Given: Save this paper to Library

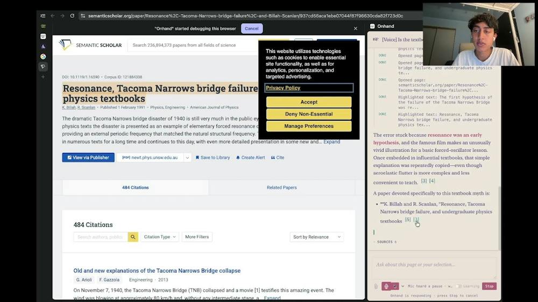Looking at the screenshot, I should pos(213,158).
